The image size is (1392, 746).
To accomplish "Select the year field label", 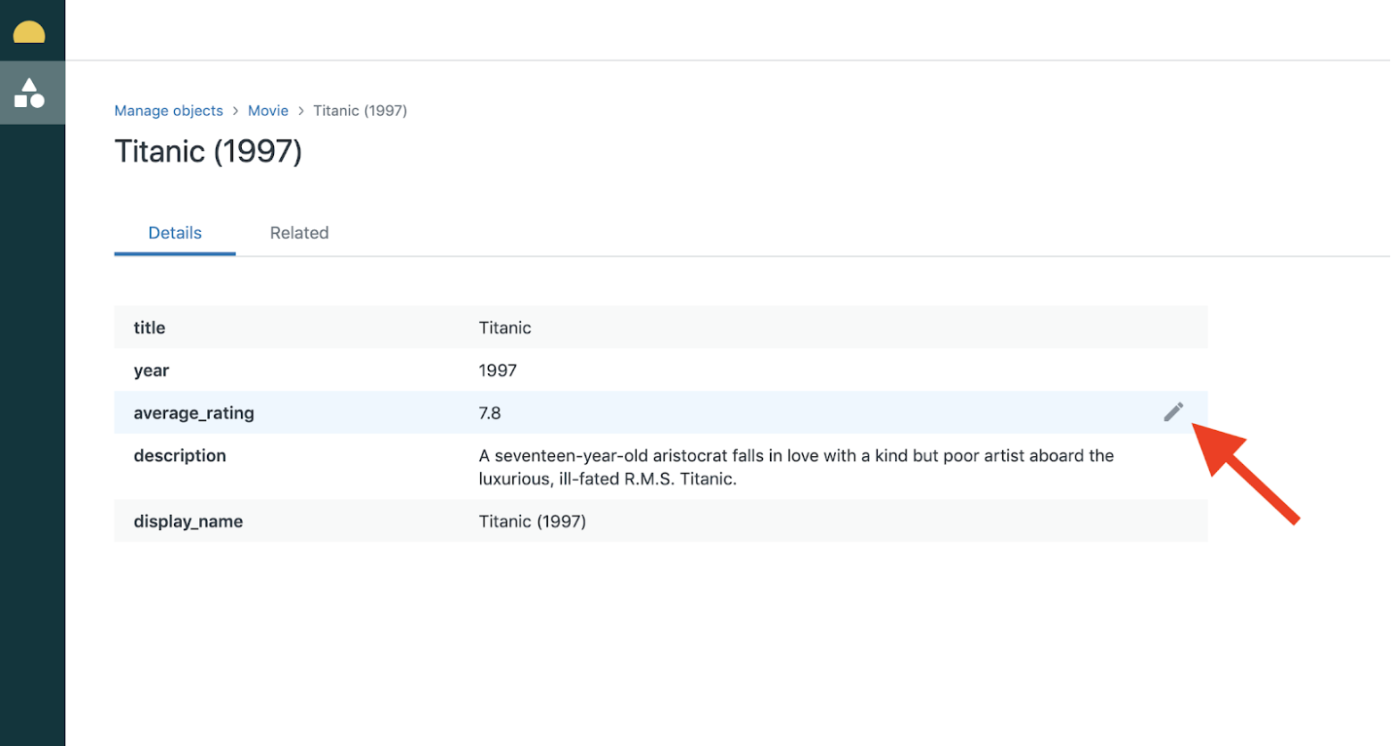I will [151, 370].
